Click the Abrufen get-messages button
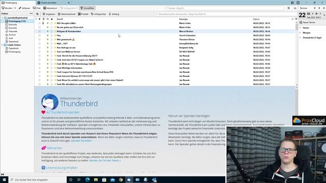The height and width of the screenshot is (183, 326). [x=7, y=8]
